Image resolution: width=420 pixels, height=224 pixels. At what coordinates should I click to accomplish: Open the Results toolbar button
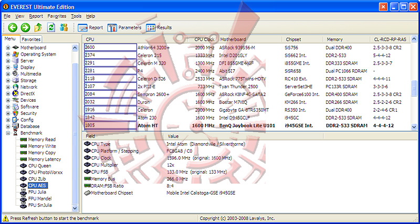(159, 28)
